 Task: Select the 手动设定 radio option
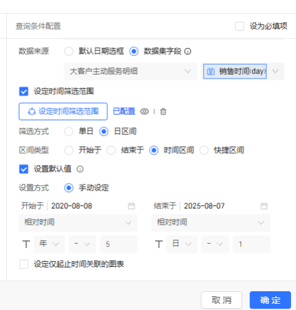click(69, 188)
